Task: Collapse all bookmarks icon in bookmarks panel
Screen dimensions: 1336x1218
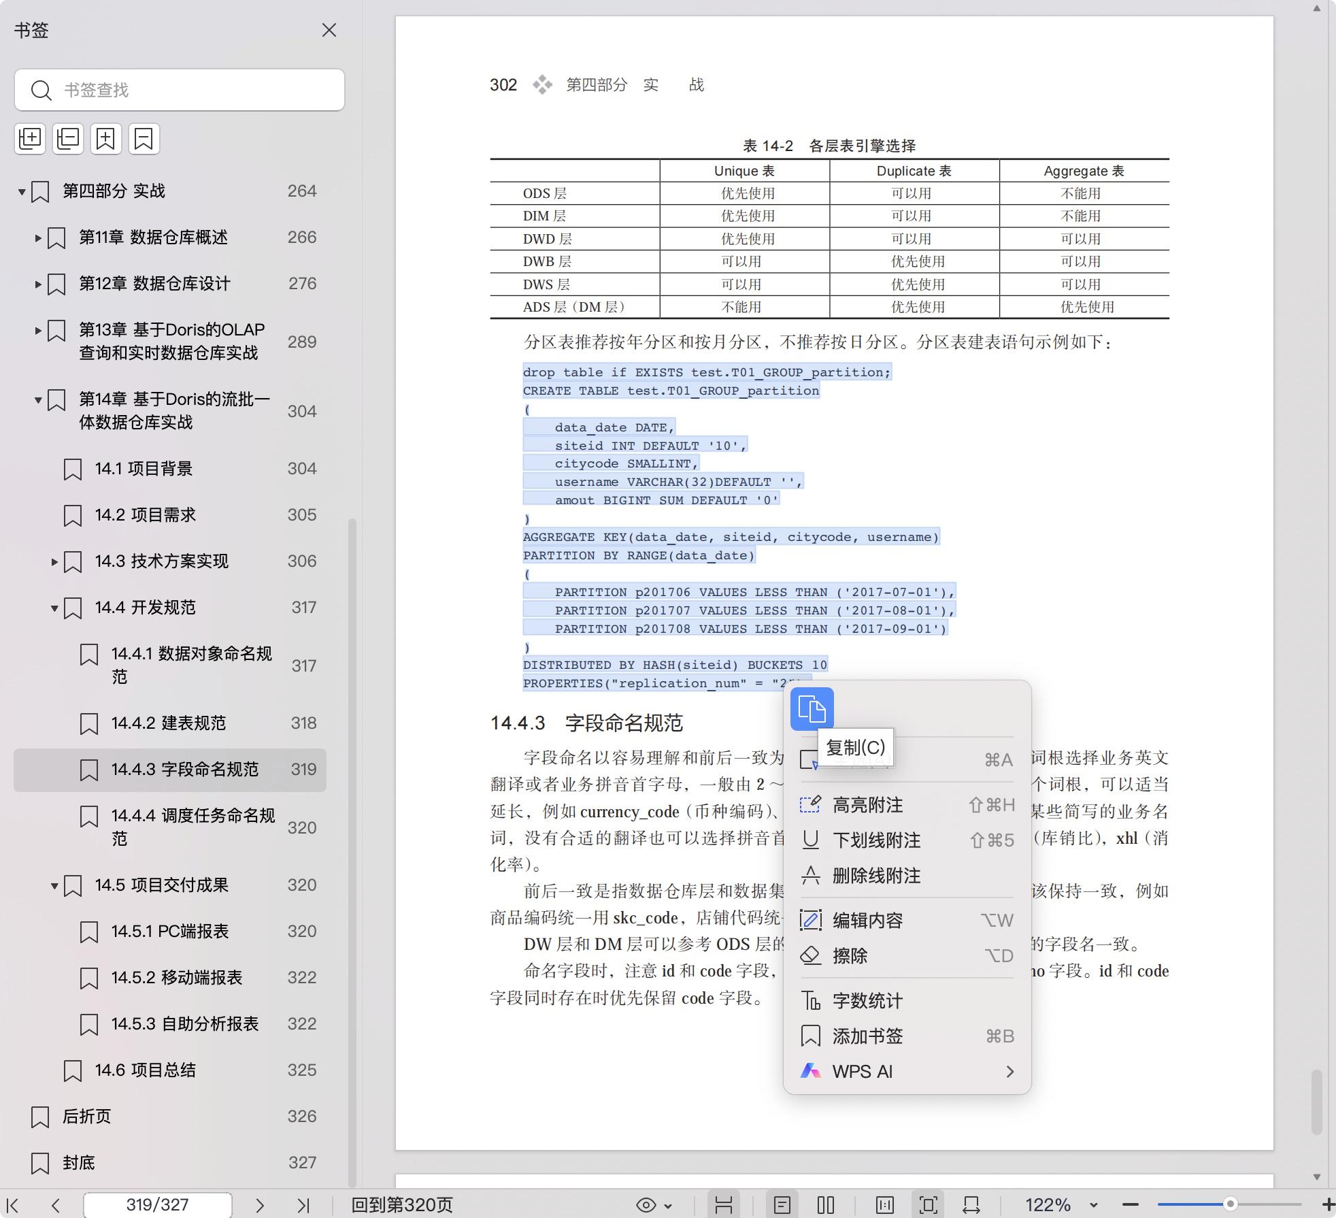Action: (x=68, y=139)
